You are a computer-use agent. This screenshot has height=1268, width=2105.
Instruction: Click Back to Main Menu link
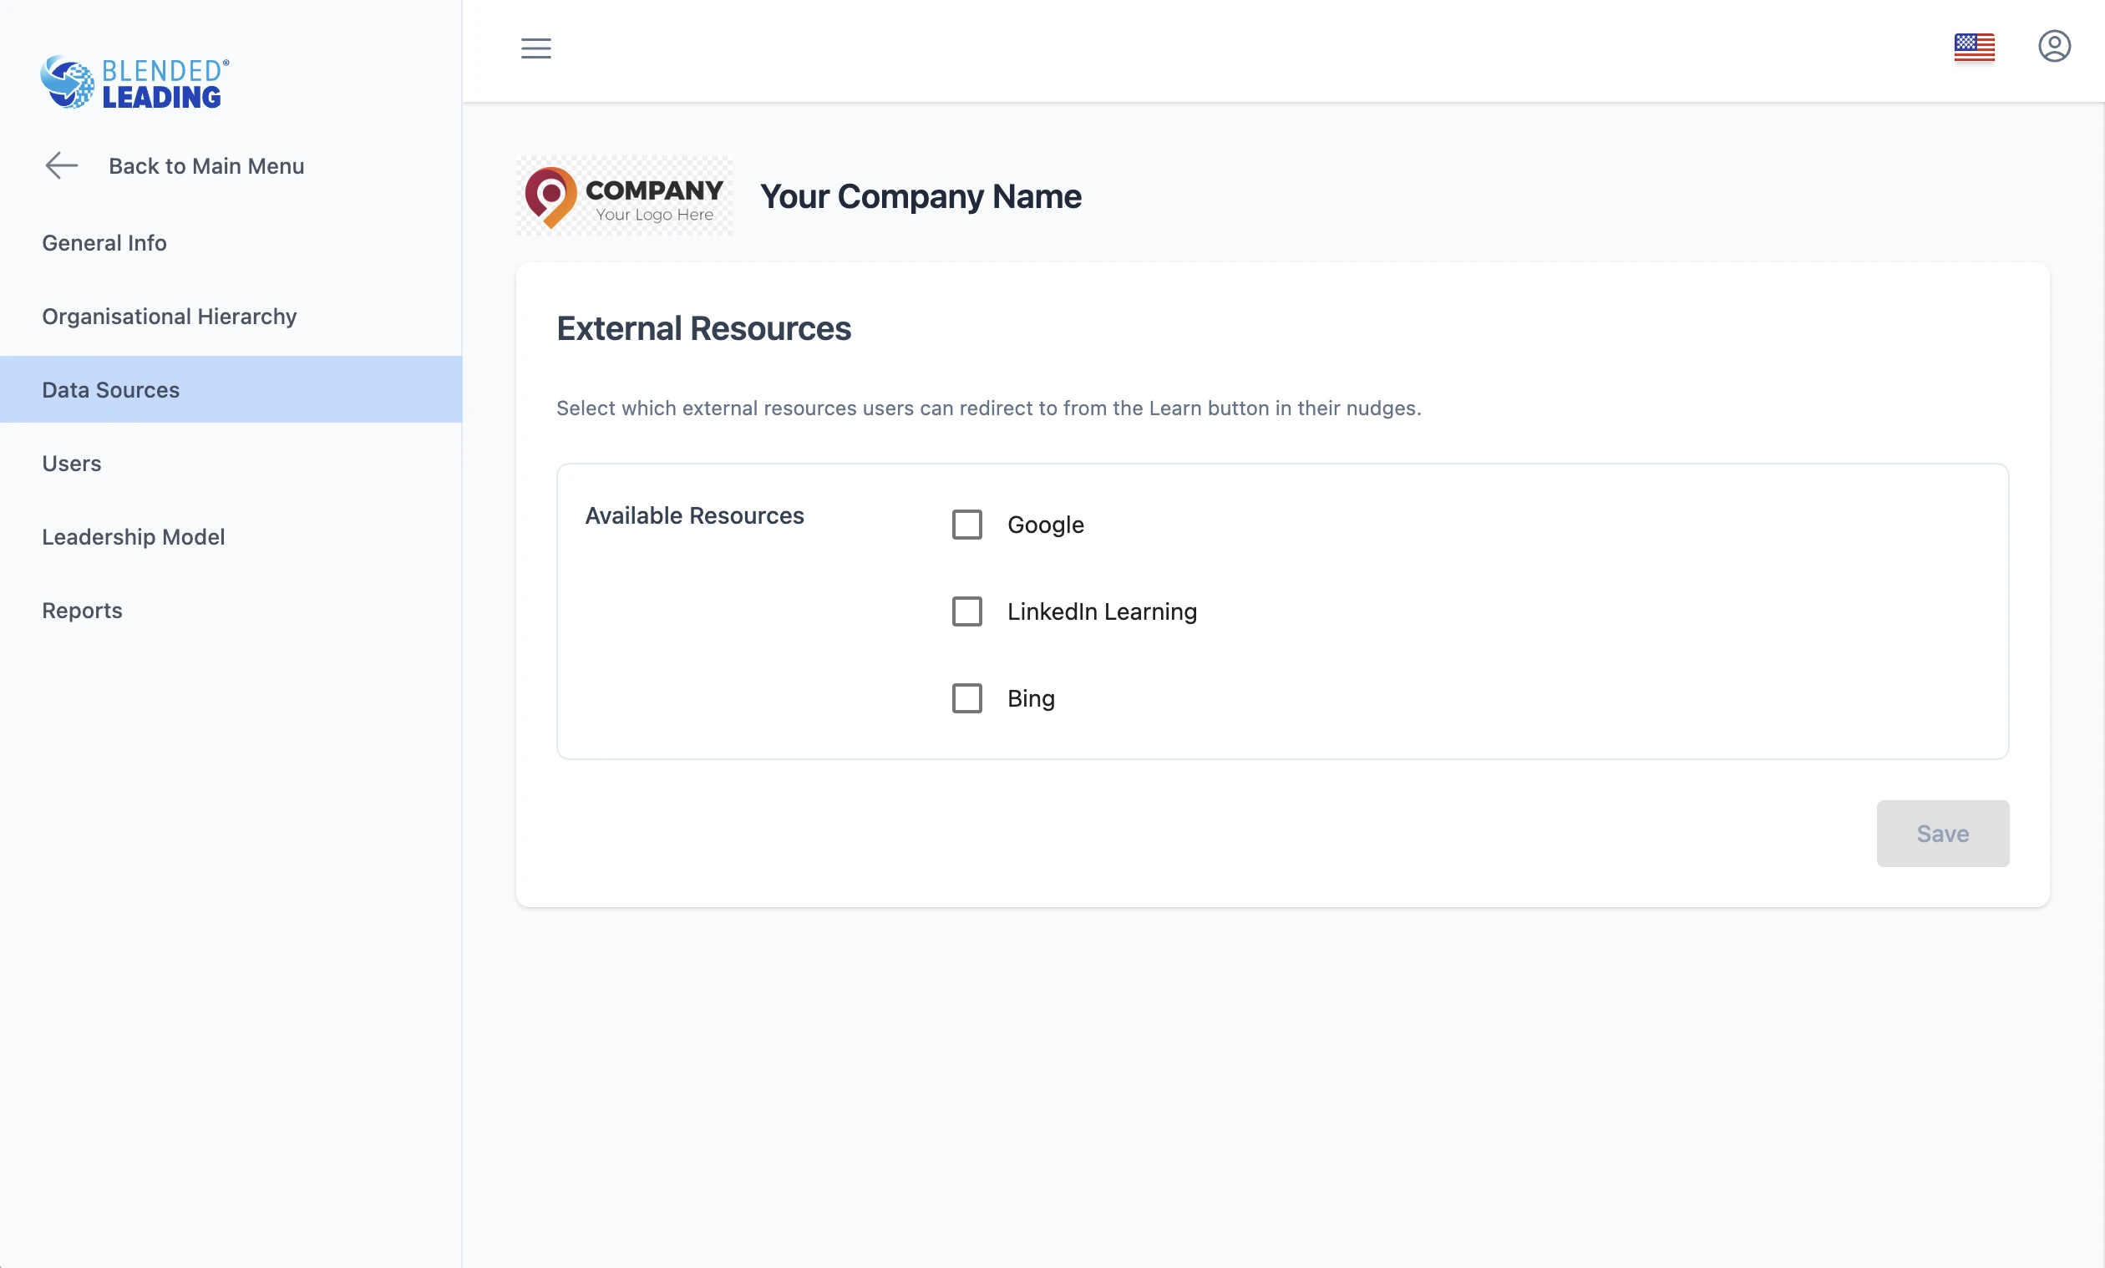click(205, 165)
